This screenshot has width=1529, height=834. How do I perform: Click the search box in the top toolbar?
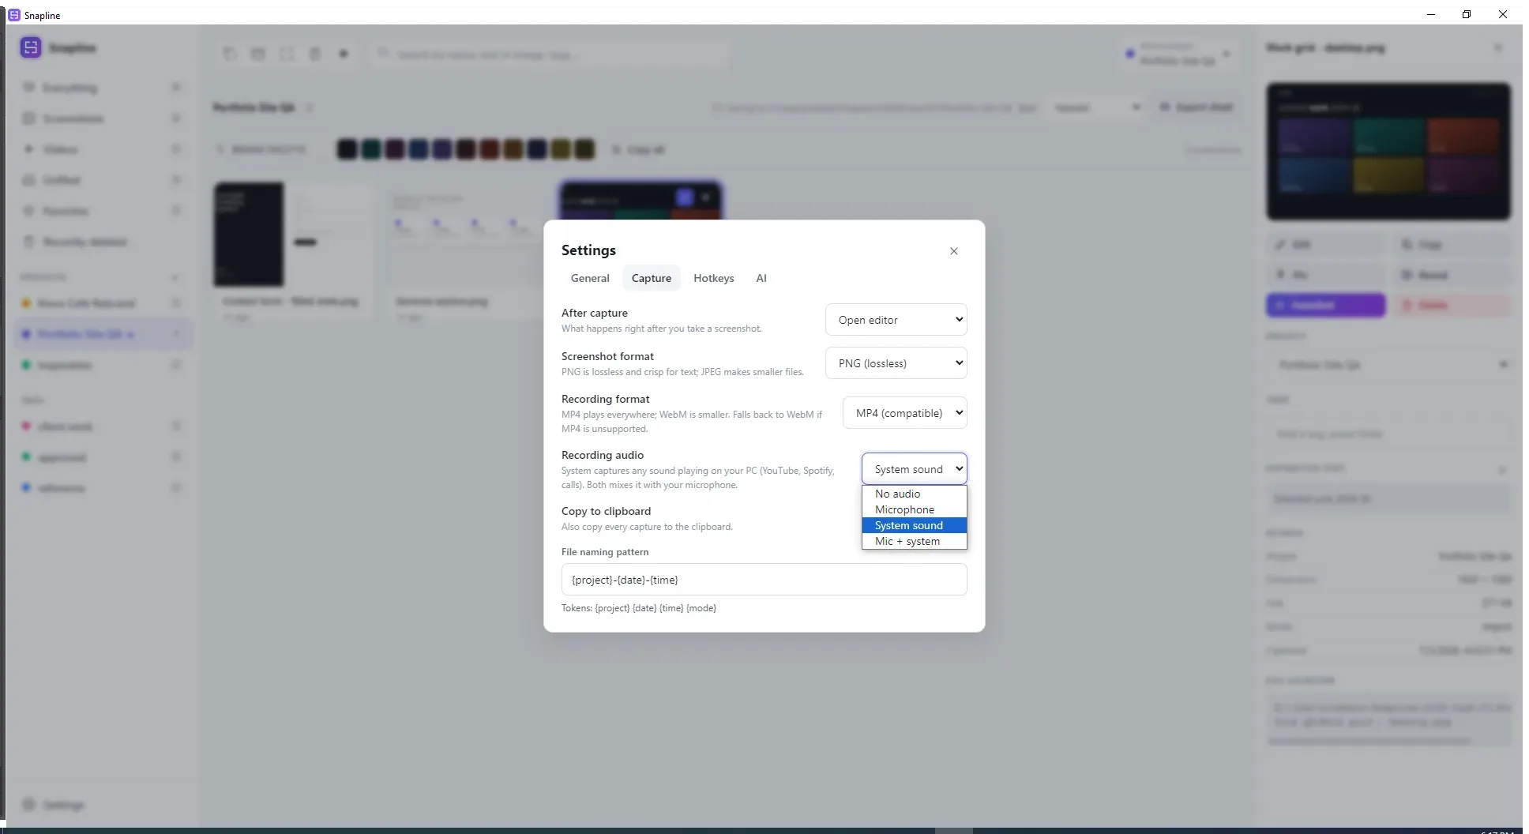point(550,54)
